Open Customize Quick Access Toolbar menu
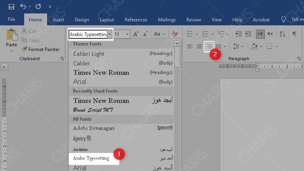This screenshot has height=171, width=304. (x=50, y=7)
